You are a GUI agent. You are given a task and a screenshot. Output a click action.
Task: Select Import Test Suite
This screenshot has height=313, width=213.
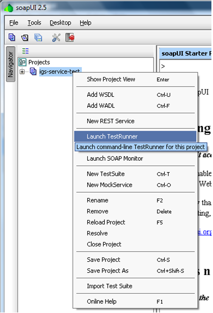pyautogui.click(x=135, y=286)
